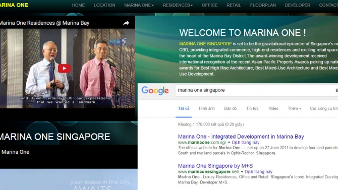Open the CONTACT page
Image resolution: width=338 pixels, height=190 pixels.
click(328, 5)
